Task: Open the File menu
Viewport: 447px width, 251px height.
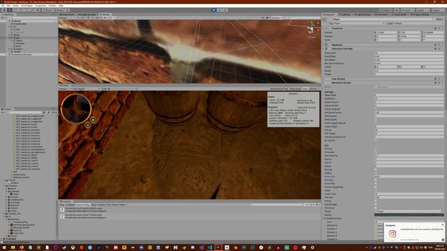Action: pos(3,6)
